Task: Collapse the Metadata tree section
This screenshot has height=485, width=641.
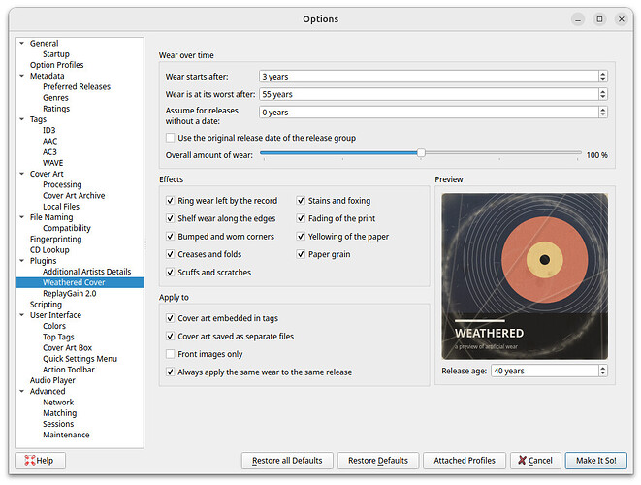Action: click(21, 76)
